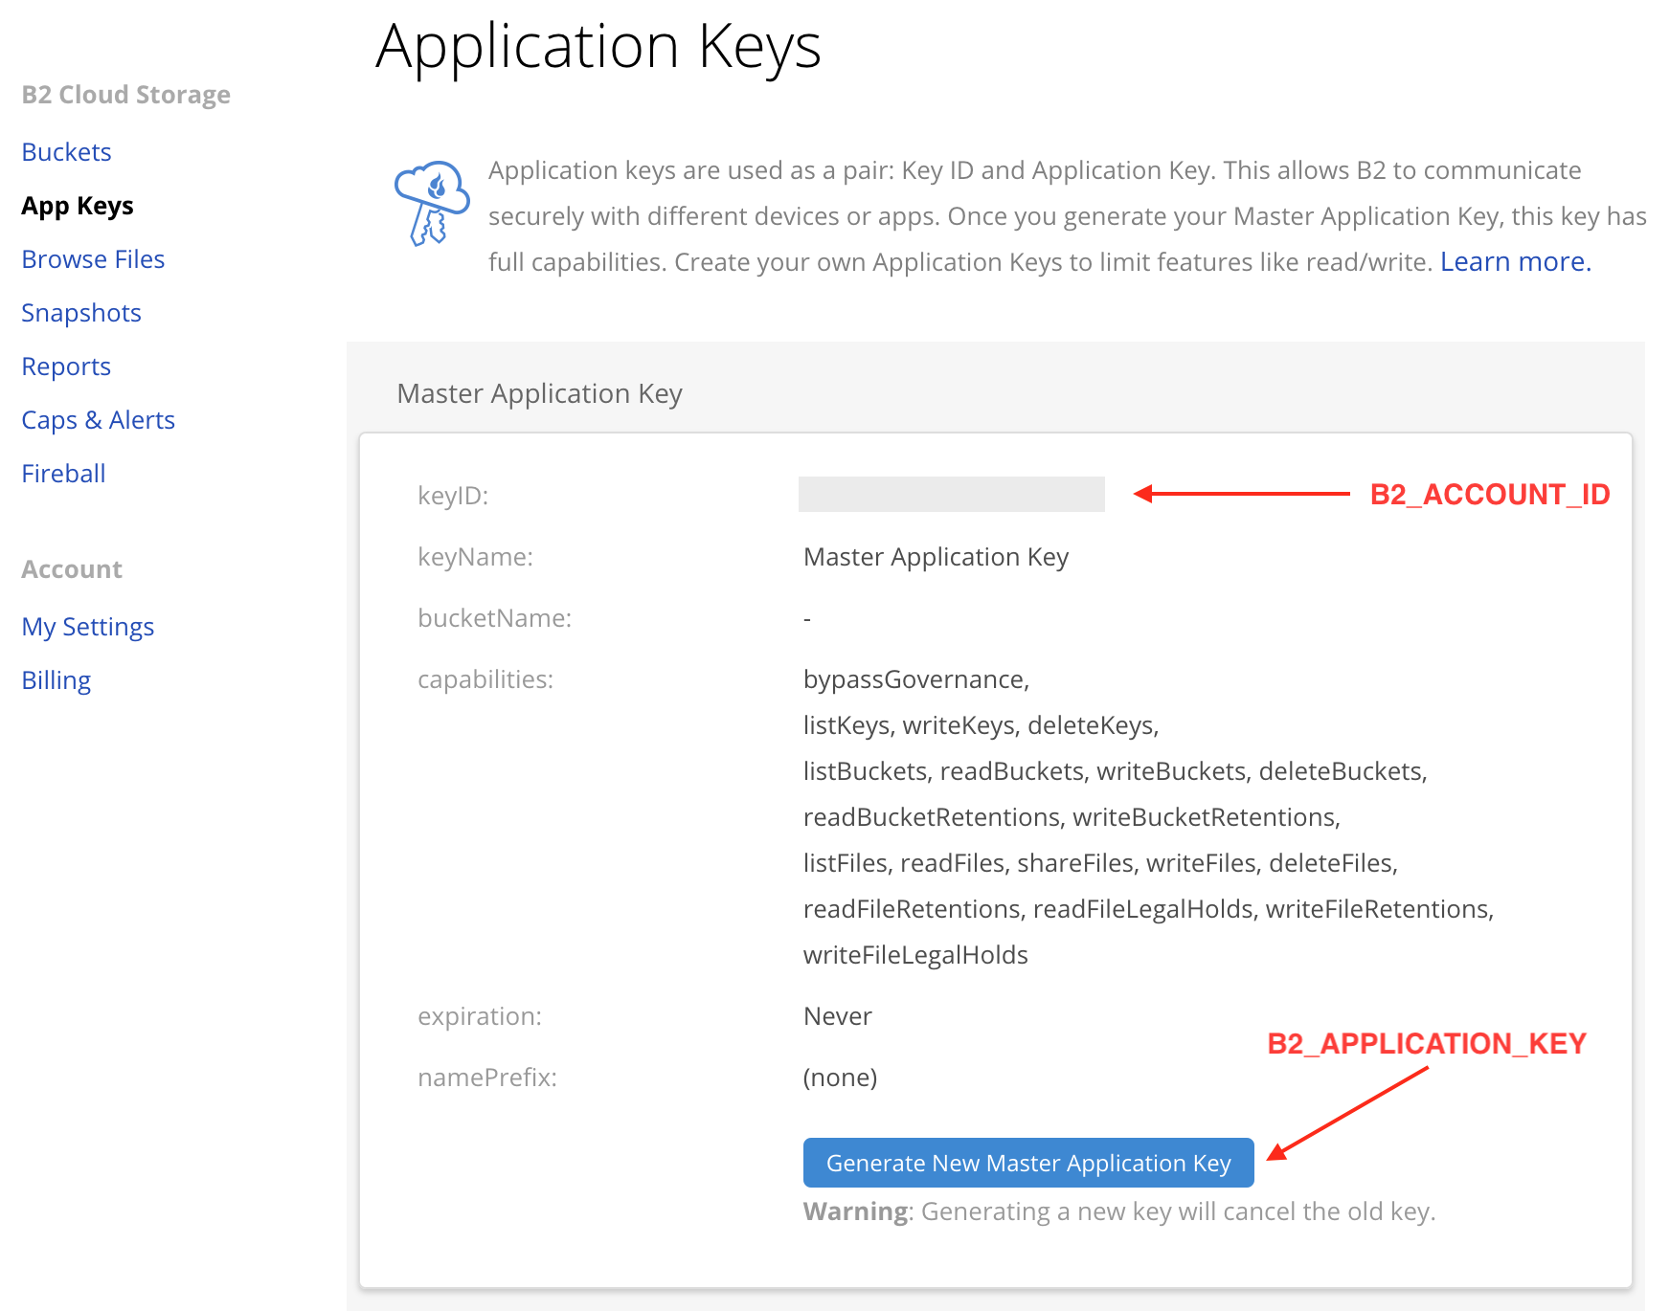Click the keyName value Master Application Key
The image size is (1670, 1311).
tap(936, 557)
